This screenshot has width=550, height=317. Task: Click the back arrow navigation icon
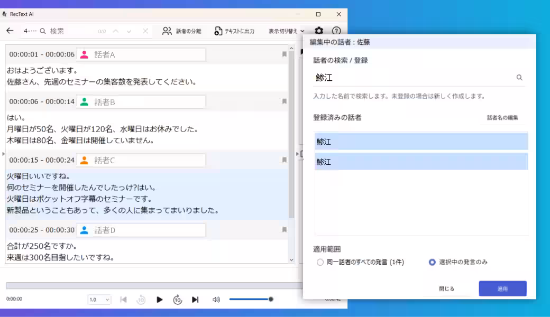pyautogui.click(x=11, y=31)
